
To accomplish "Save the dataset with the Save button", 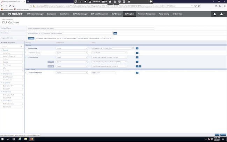I will coord(217,135).
